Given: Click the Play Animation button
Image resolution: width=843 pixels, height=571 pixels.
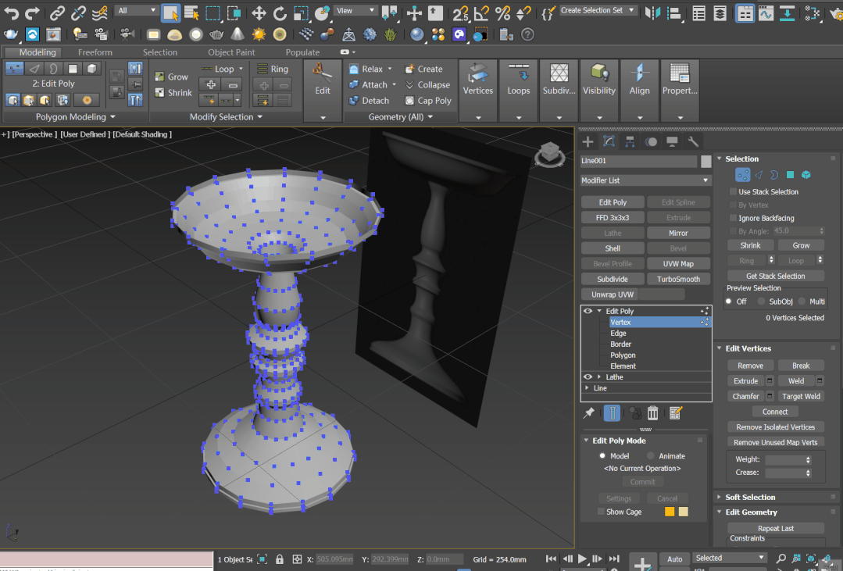Looking at the screenshot, I should (582, 559).
